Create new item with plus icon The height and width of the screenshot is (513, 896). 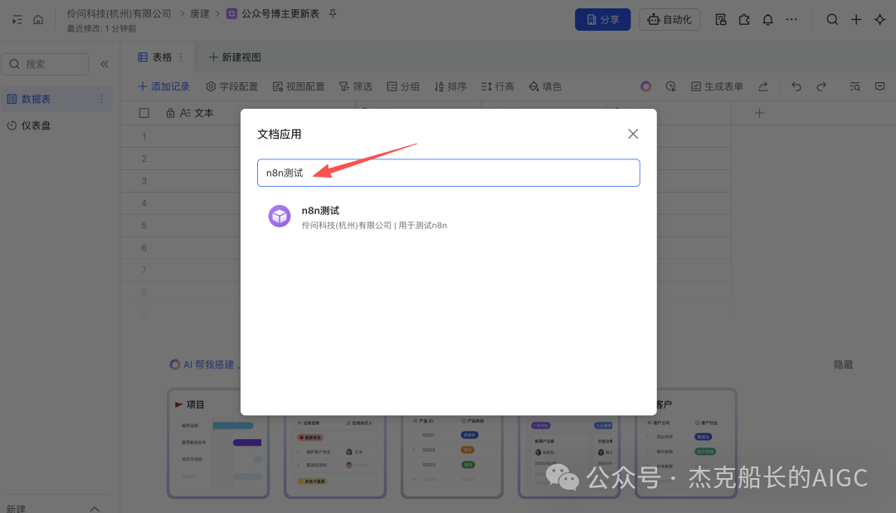pos(856,19)
